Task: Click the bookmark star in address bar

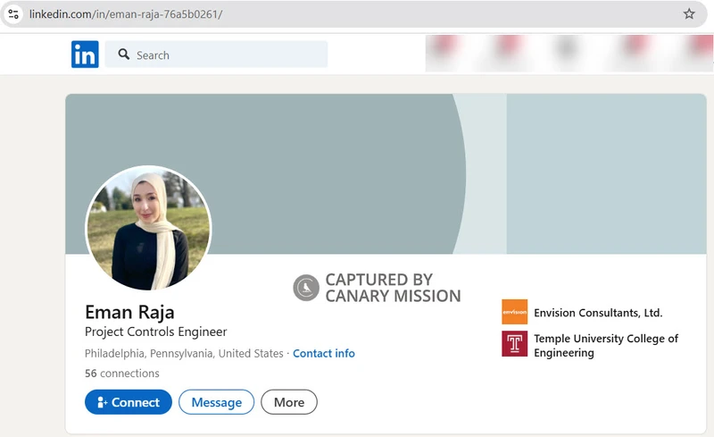Action: click(x=689, y=13)
